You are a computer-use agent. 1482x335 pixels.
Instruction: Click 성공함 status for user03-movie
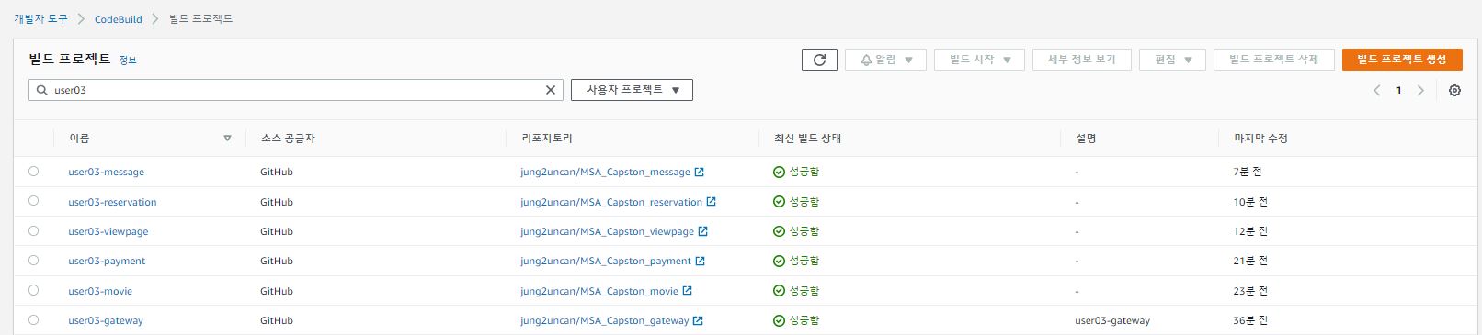(x=804, y=291)
